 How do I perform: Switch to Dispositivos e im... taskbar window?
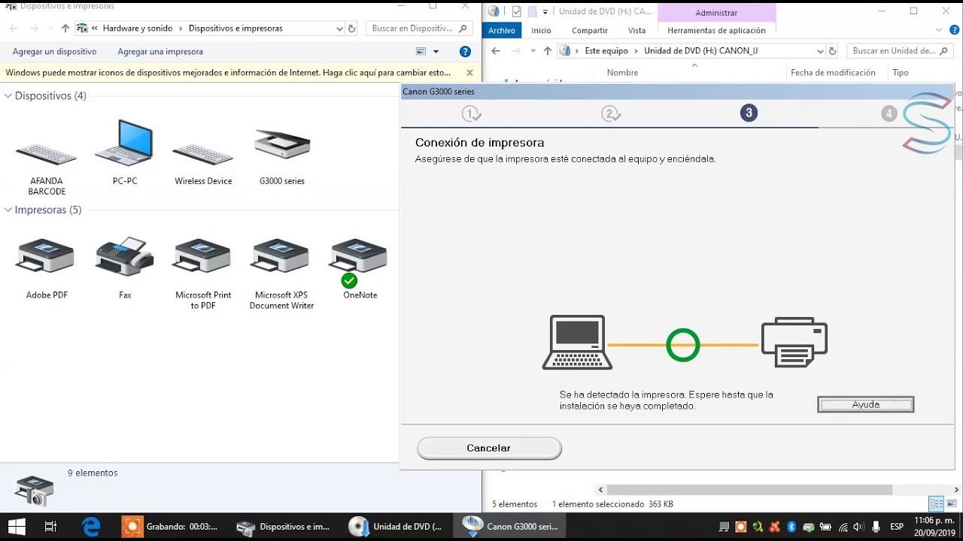click(284, 527)
